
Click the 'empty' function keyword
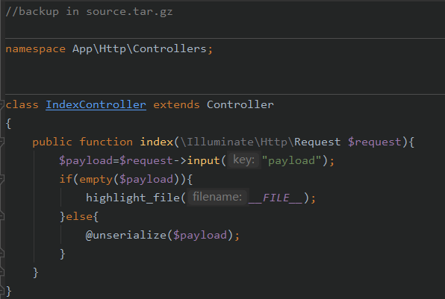[96, 180]
